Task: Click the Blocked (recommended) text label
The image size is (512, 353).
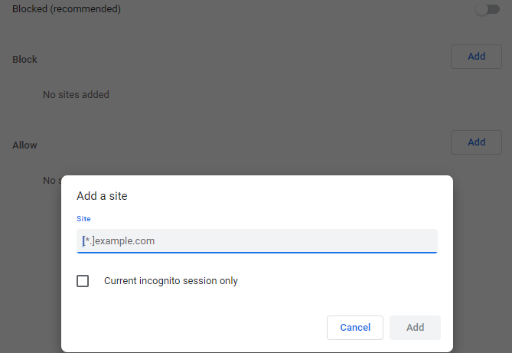Action: [x=67, y=9]
